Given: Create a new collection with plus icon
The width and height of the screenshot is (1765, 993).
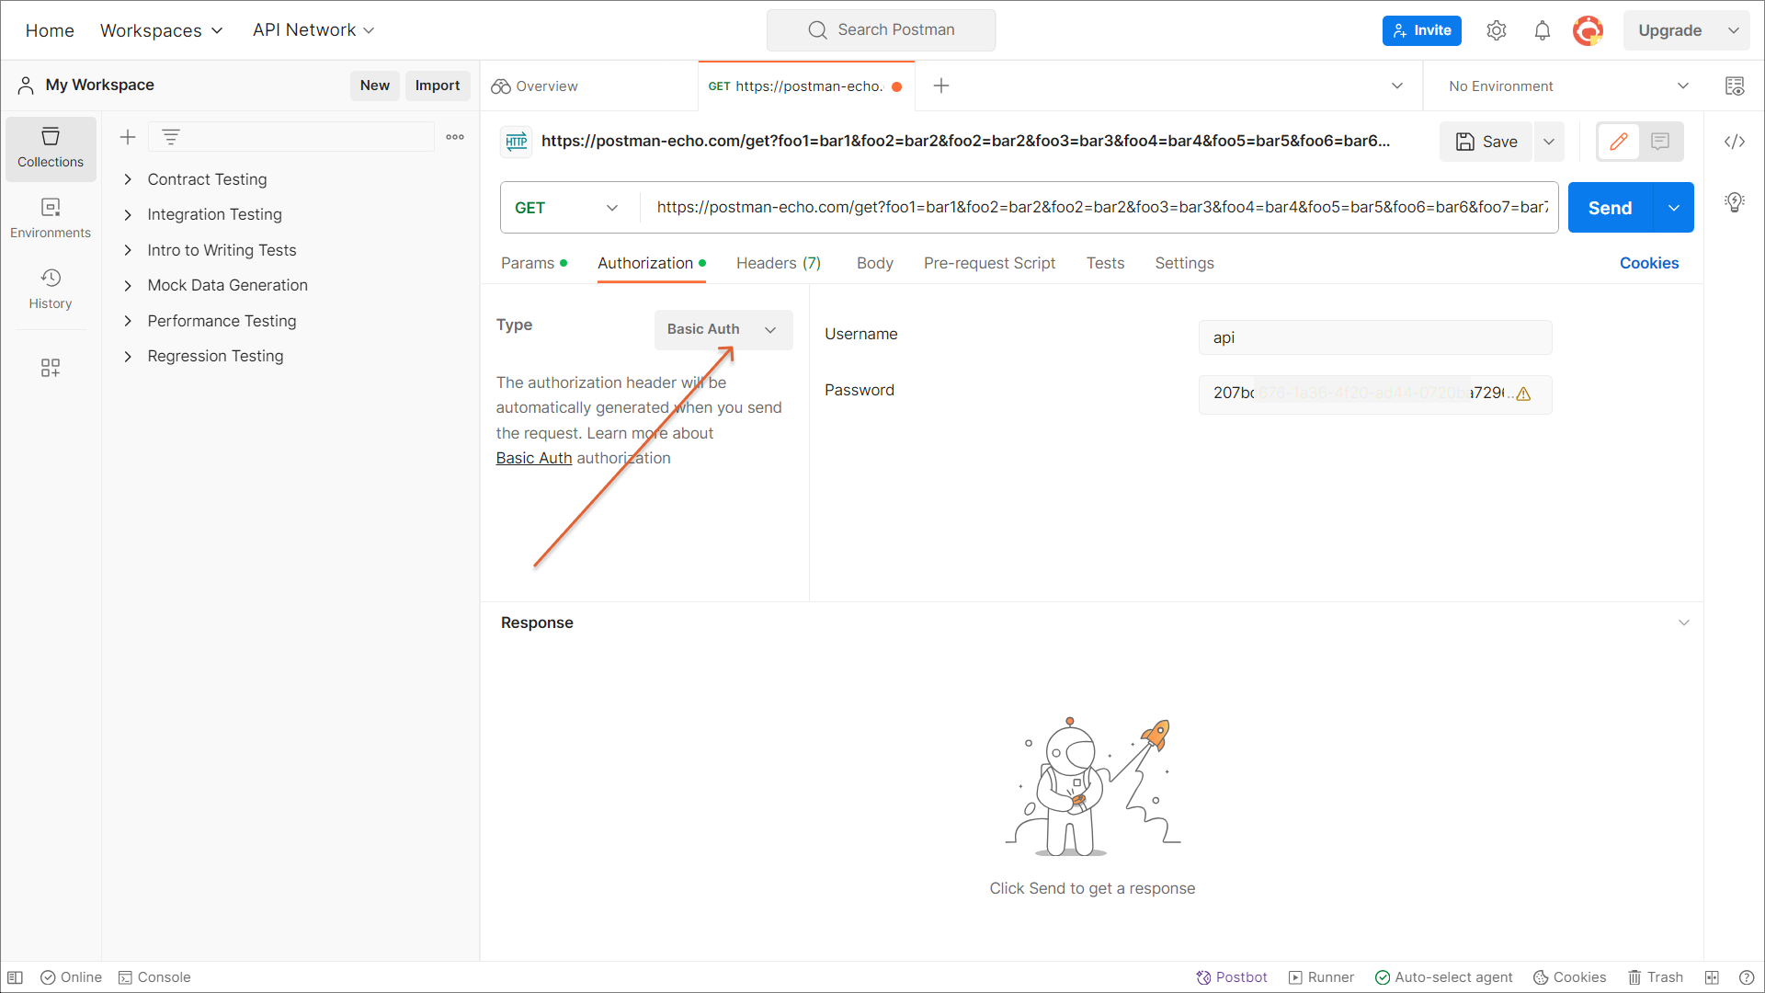Looking at the screenshot, I should (x=128, y=137).
